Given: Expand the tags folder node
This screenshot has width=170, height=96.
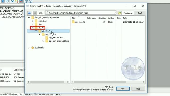Looking at the screenshot, I should tap(32, 24).
